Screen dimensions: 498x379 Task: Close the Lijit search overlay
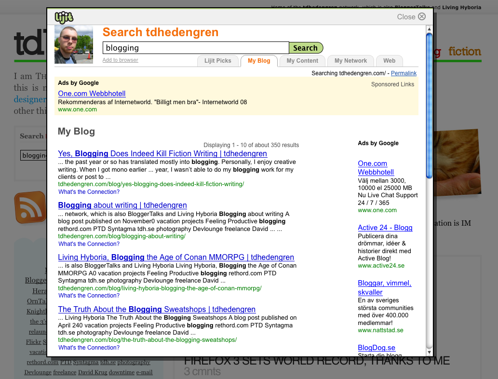[411, 16]
